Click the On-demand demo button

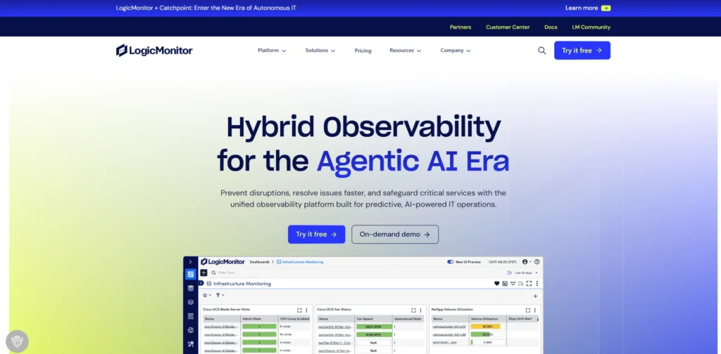pyautogui.click(x=394, y=235)
